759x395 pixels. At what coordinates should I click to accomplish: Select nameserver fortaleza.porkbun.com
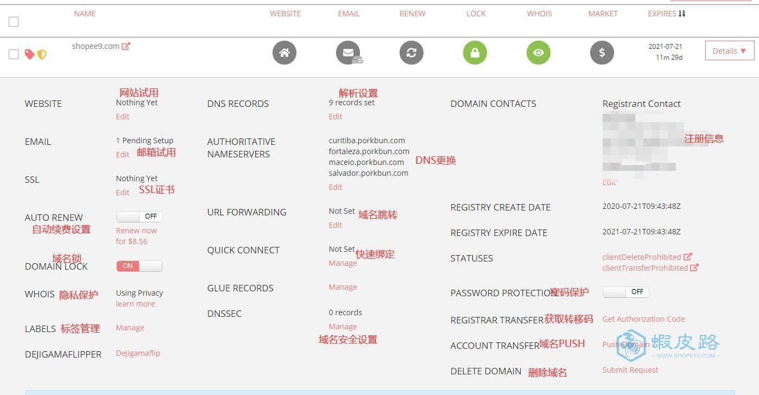[369, 151]
